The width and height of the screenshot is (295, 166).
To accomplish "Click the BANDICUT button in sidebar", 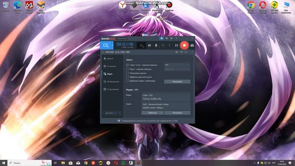I will pos(112,113).
